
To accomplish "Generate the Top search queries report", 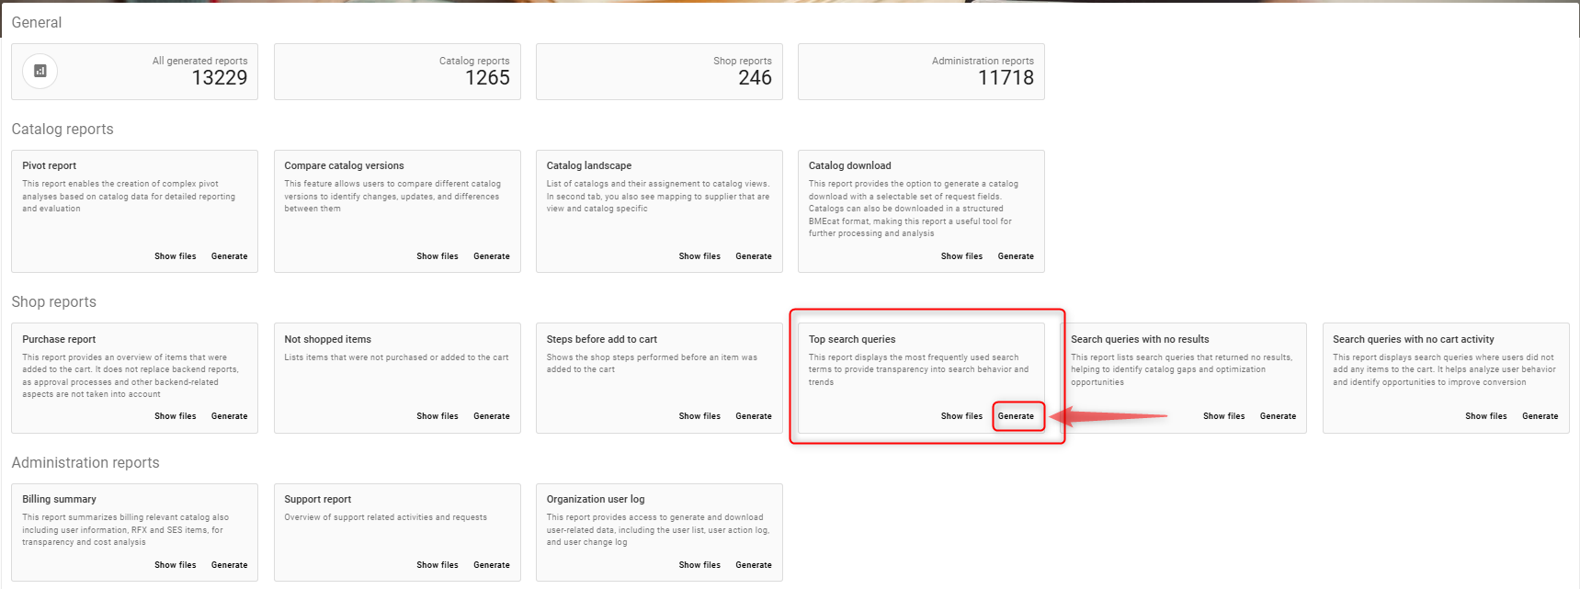I will pyautogui.click(x=1016, y=416).
